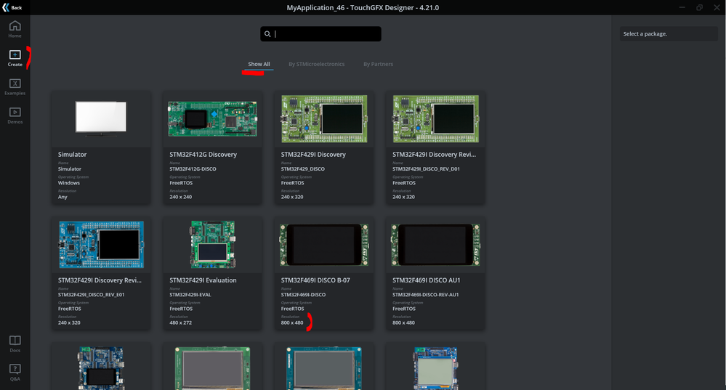Click the Simulator card title
726x390 pixels.
pyautogui.click(x=72, y=155)
